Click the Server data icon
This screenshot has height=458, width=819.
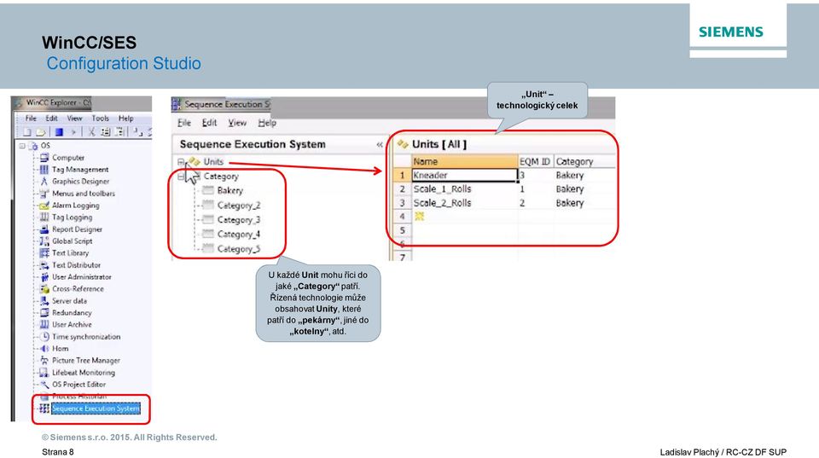tap(44, 301)
